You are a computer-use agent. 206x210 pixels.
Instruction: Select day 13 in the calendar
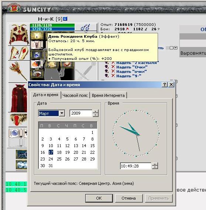point(76,146)
